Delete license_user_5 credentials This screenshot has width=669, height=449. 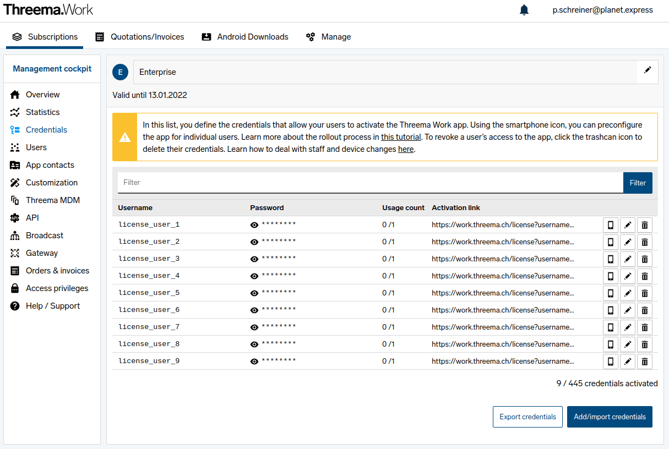pyautogui.click(x=644, y=293)
